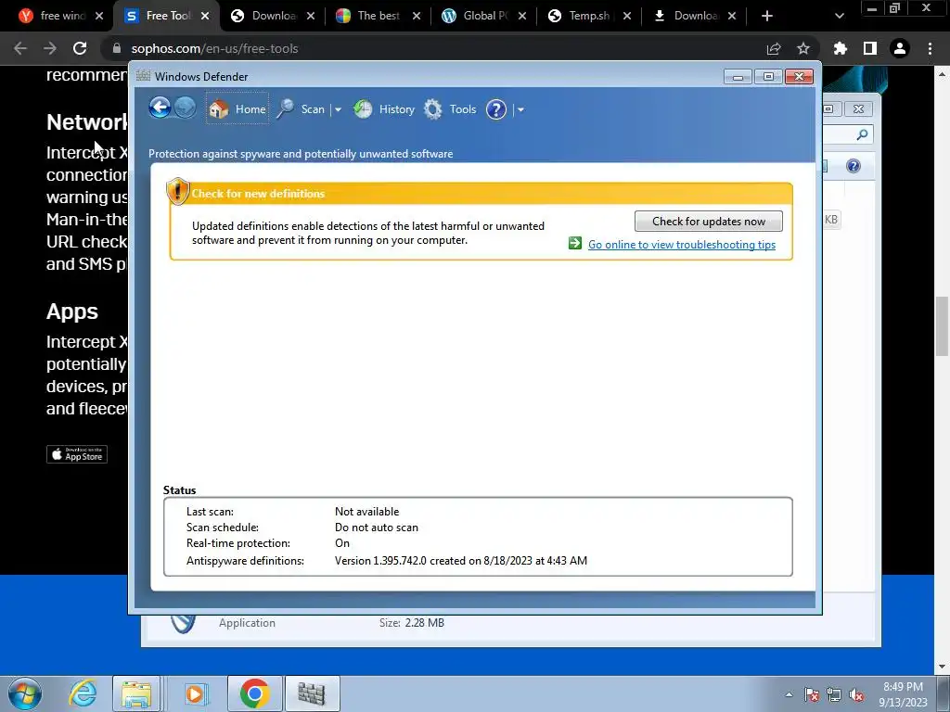Image resolution: width=950 pixels, height=712 pixels.
Task: Expand the help options dropdown arrow
Action: tap(520, 109)
